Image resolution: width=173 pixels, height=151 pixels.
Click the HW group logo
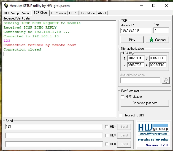(x=153, y=127)
